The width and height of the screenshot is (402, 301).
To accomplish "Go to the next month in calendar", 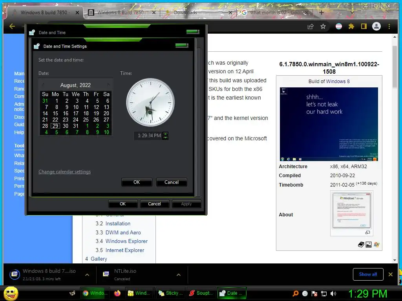I will tap(108, 85).
